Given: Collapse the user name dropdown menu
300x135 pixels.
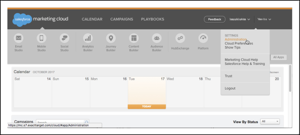Looking at the screenshot, I should 264,20.
